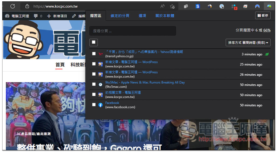
Task: Switch to the 鎖定的分頁 tab
Action: click(x=120, y=16)
